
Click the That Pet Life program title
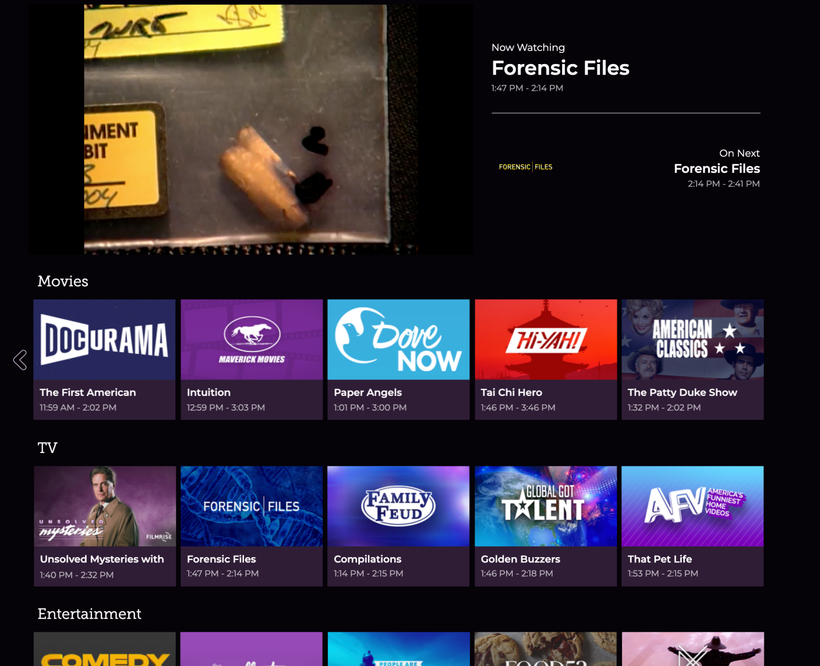[660, 559]
